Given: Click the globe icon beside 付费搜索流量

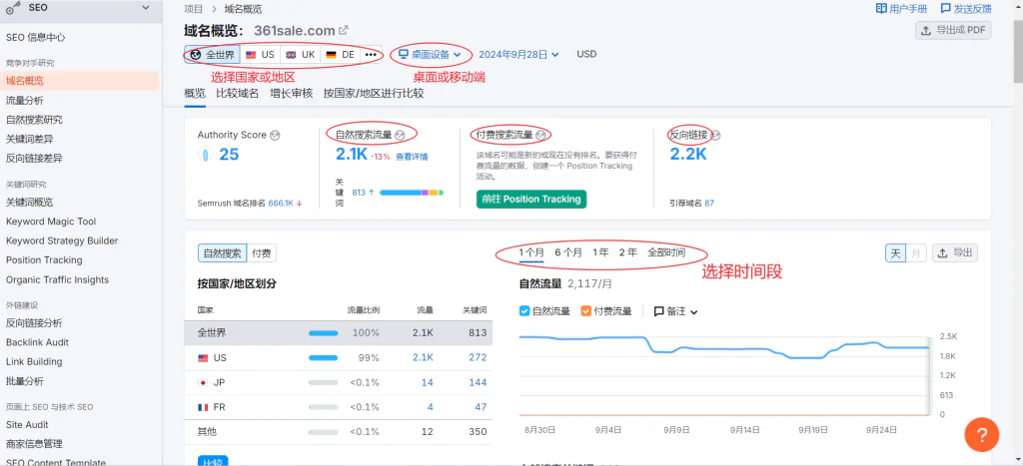Looking at the screenshot, I should [x=540, y=136].
